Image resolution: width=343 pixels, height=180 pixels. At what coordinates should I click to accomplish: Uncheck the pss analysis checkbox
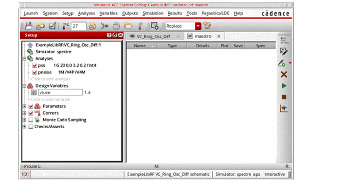[34, 65]
